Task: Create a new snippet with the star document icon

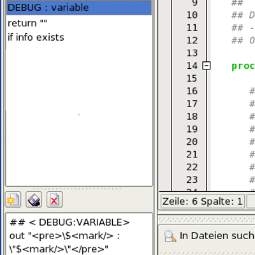Action: pos(13,200)
